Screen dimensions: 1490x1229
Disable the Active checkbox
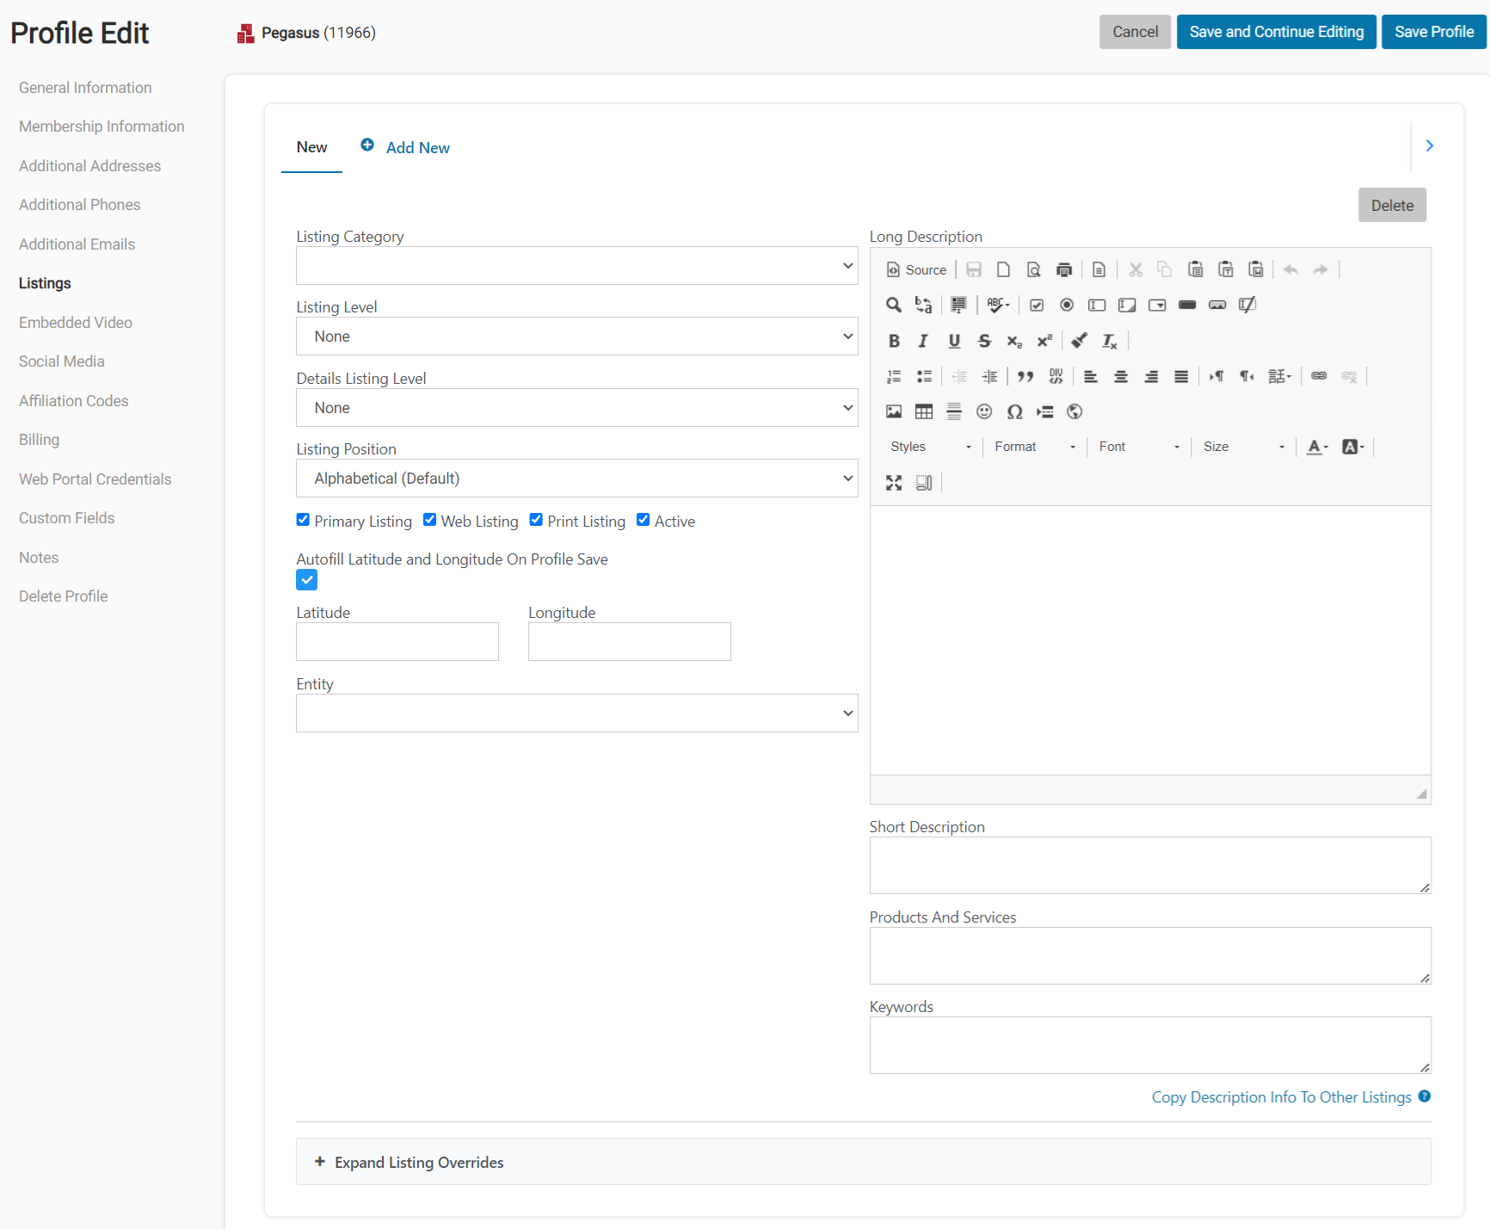point(643,520)
